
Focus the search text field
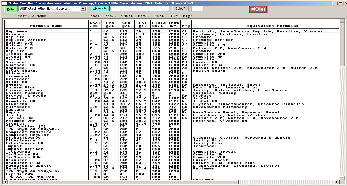tap(140, 8)
